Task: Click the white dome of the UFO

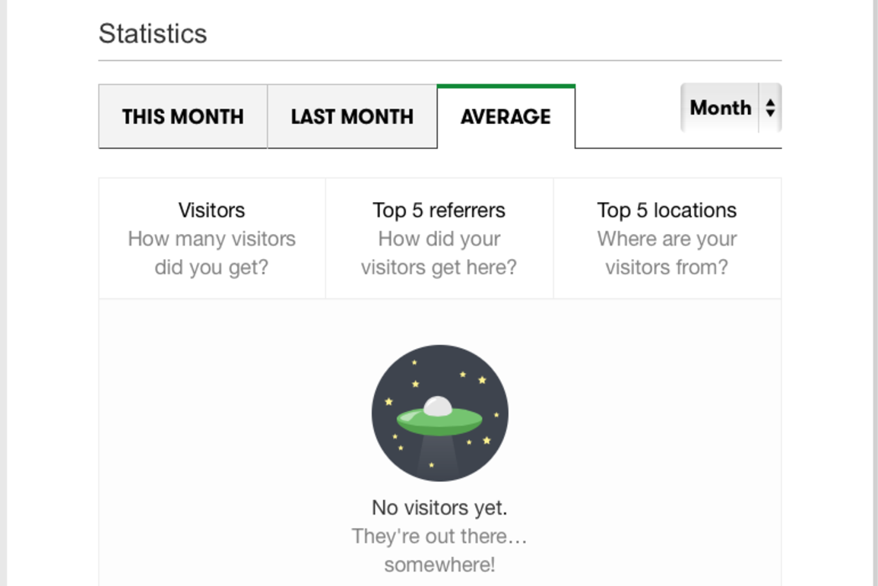Action: [438, 406]
